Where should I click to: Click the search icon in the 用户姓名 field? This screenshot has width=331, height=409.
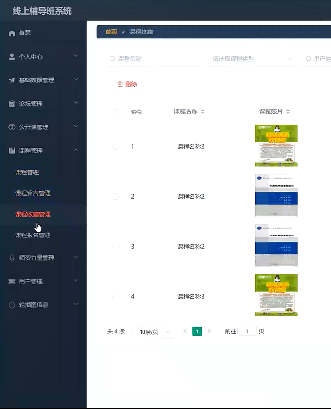click(308, 59)
